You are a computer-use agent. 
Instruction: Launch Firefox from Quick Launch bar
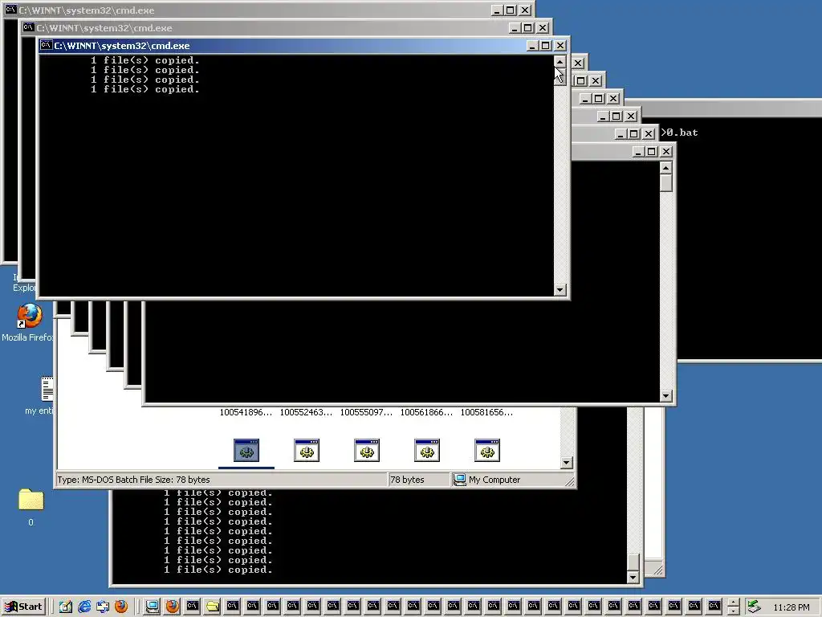[121, 607]
